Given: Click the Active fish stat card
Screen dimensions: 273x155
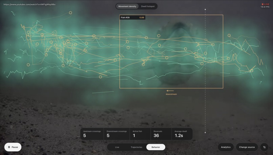Looking at the screenshot, I should 140,134.
